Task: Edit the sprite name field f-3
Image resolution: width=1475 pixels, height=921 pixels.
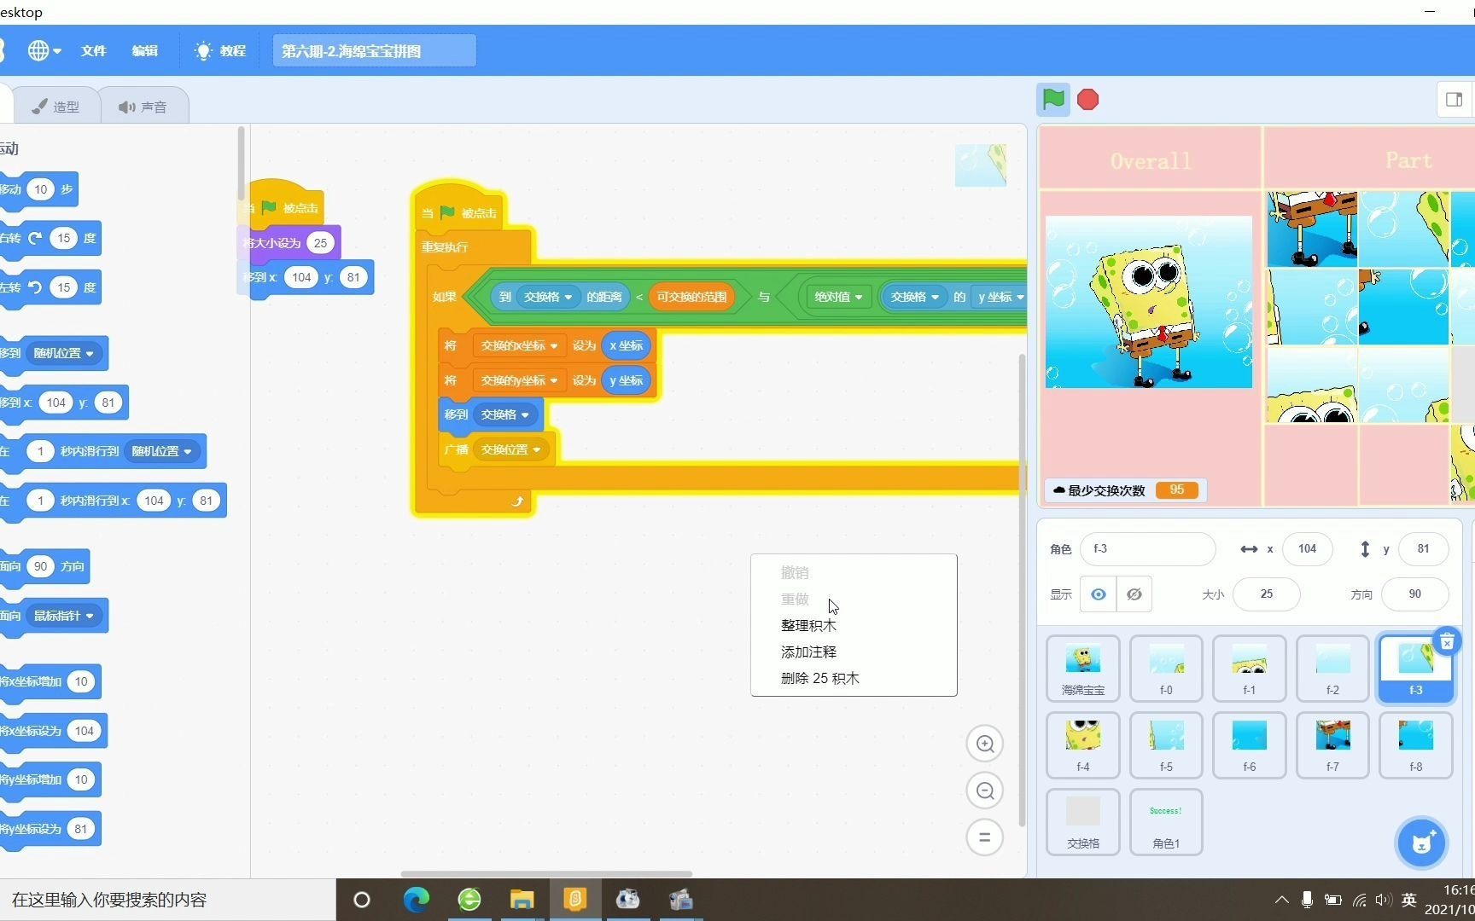Action: (x=1147, y=548)
